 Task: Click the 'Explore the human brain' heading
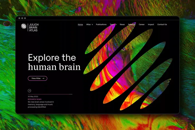54,62
